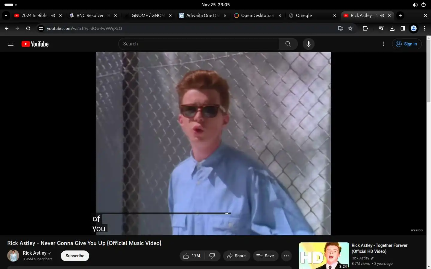Mute the 2024 In Bible tab audio
This screenshot has height=269, width=431.
53,16
